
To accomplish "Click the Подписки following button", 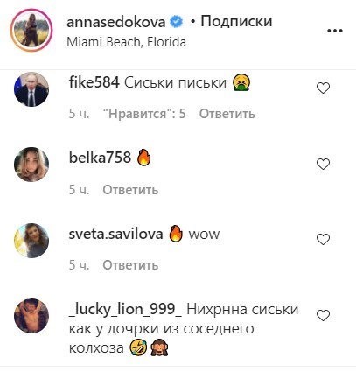I will 236,22.
